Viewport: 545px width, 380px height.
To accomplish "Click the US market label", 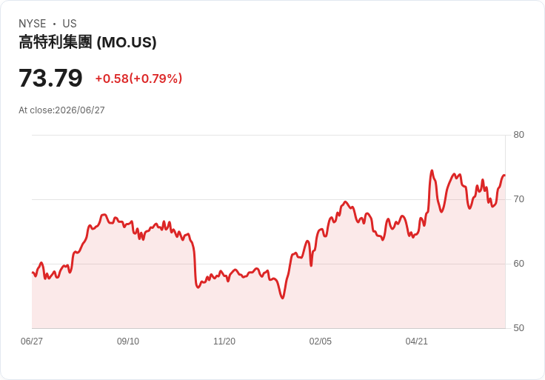I will click(70, 24).
